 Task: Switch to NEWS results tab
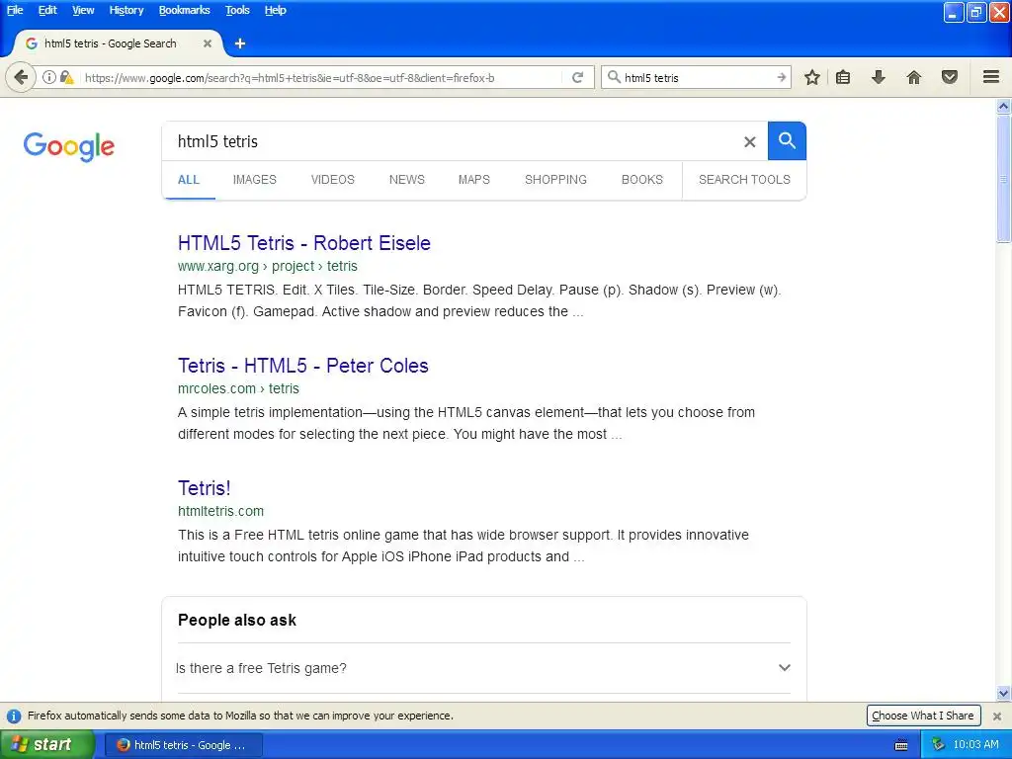click(406, 180)
